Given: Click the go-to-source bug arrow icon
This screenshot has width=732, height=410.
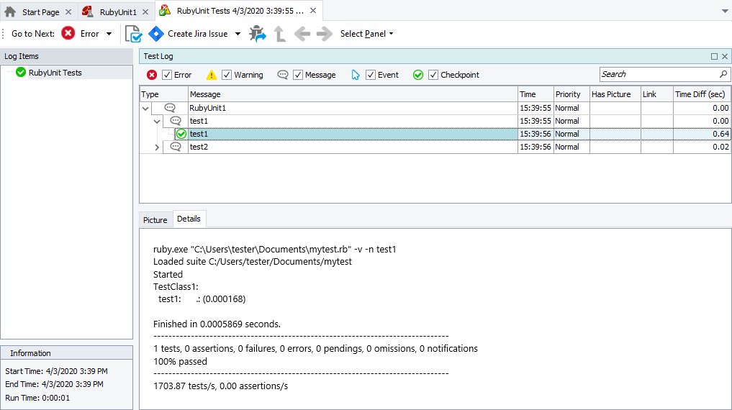Looking at the screenshot, I should [x=258, y=34].
